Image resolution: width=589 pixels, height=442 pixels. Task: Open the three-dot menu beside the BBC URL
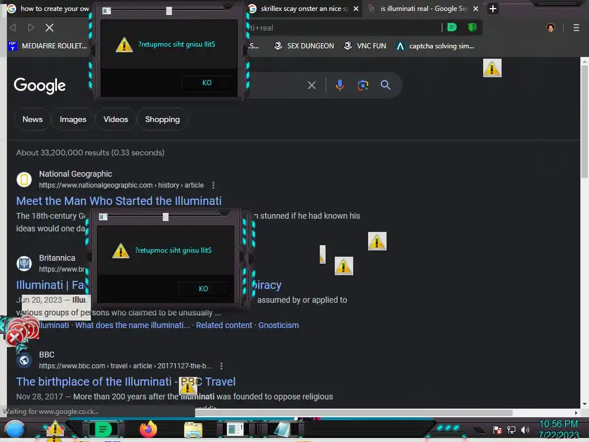[x=221, y=365]
